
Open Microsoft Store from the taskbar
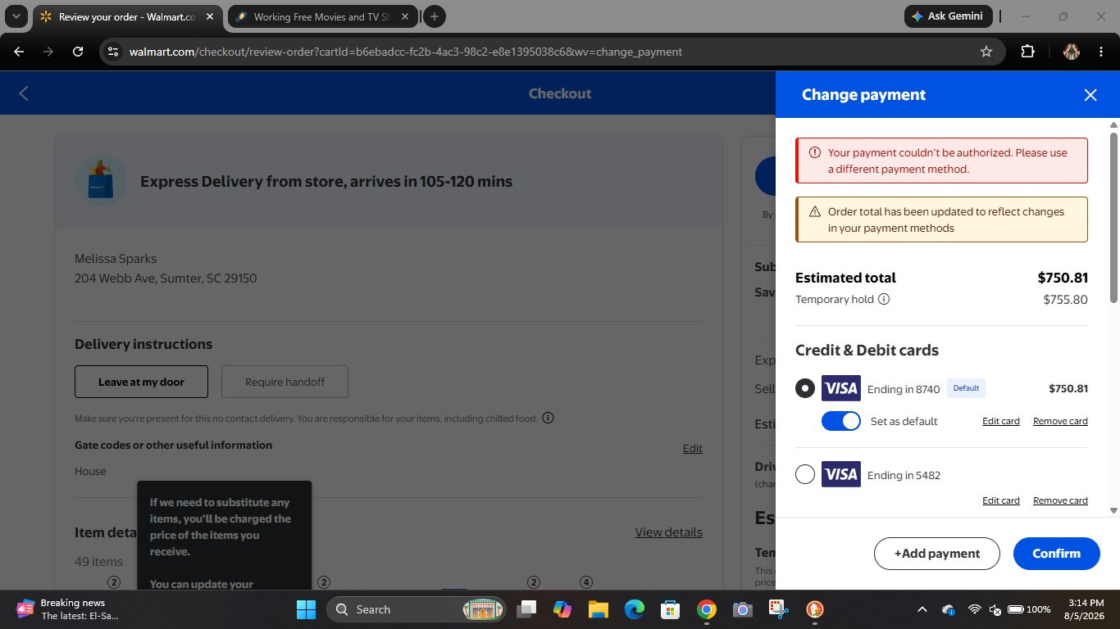[671, 609]
